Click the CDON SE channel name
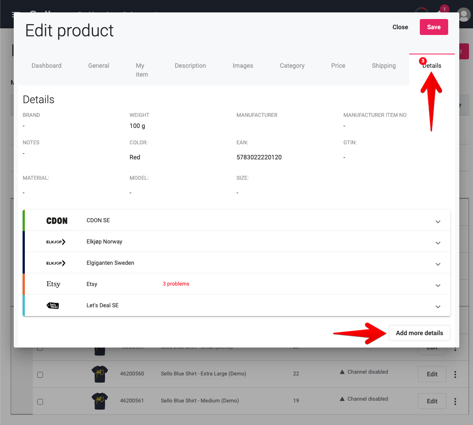The width and height of the screenshot is (473, 425). 98,220
